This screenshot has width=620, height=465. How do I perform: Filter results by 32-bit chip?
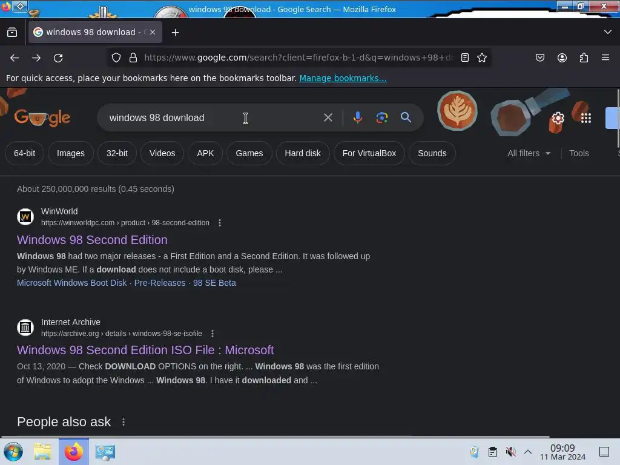click(117, 153)
